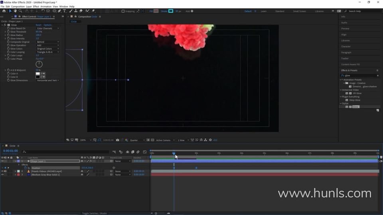Choose the Pen tool
This screenshot has height=215, width=383.
click(x=59, y=11)
